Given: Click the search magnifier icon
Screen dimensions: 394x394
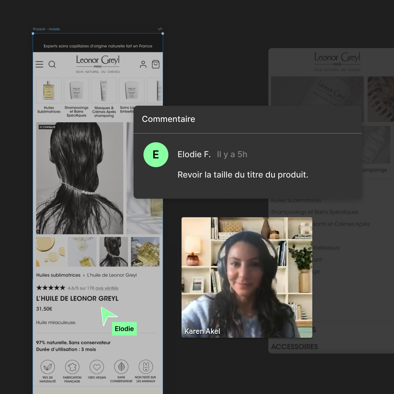Looking at the screenshot, I should pos(52,64).
